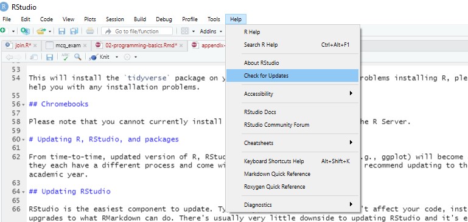The width and height of the screenshot is (468, 222).
Task: Click the Go to file/function field
Action: pyautogui.click(x=137, y=32)
